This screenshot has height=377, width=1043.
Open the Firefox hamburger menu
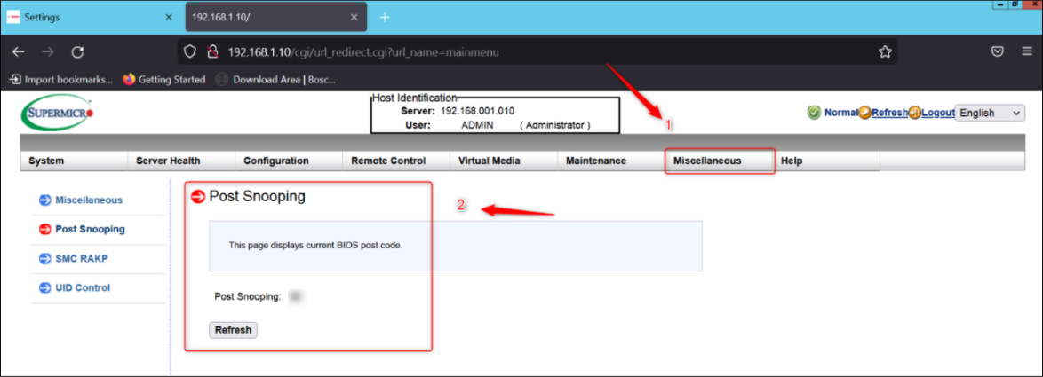1027,51
